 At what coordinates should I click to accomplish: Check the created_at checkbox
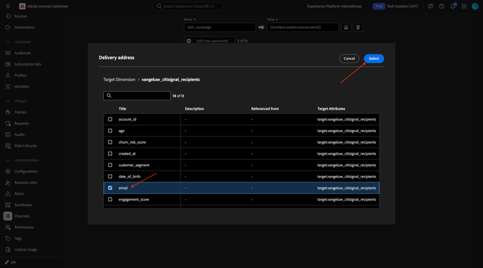(110, 153)
